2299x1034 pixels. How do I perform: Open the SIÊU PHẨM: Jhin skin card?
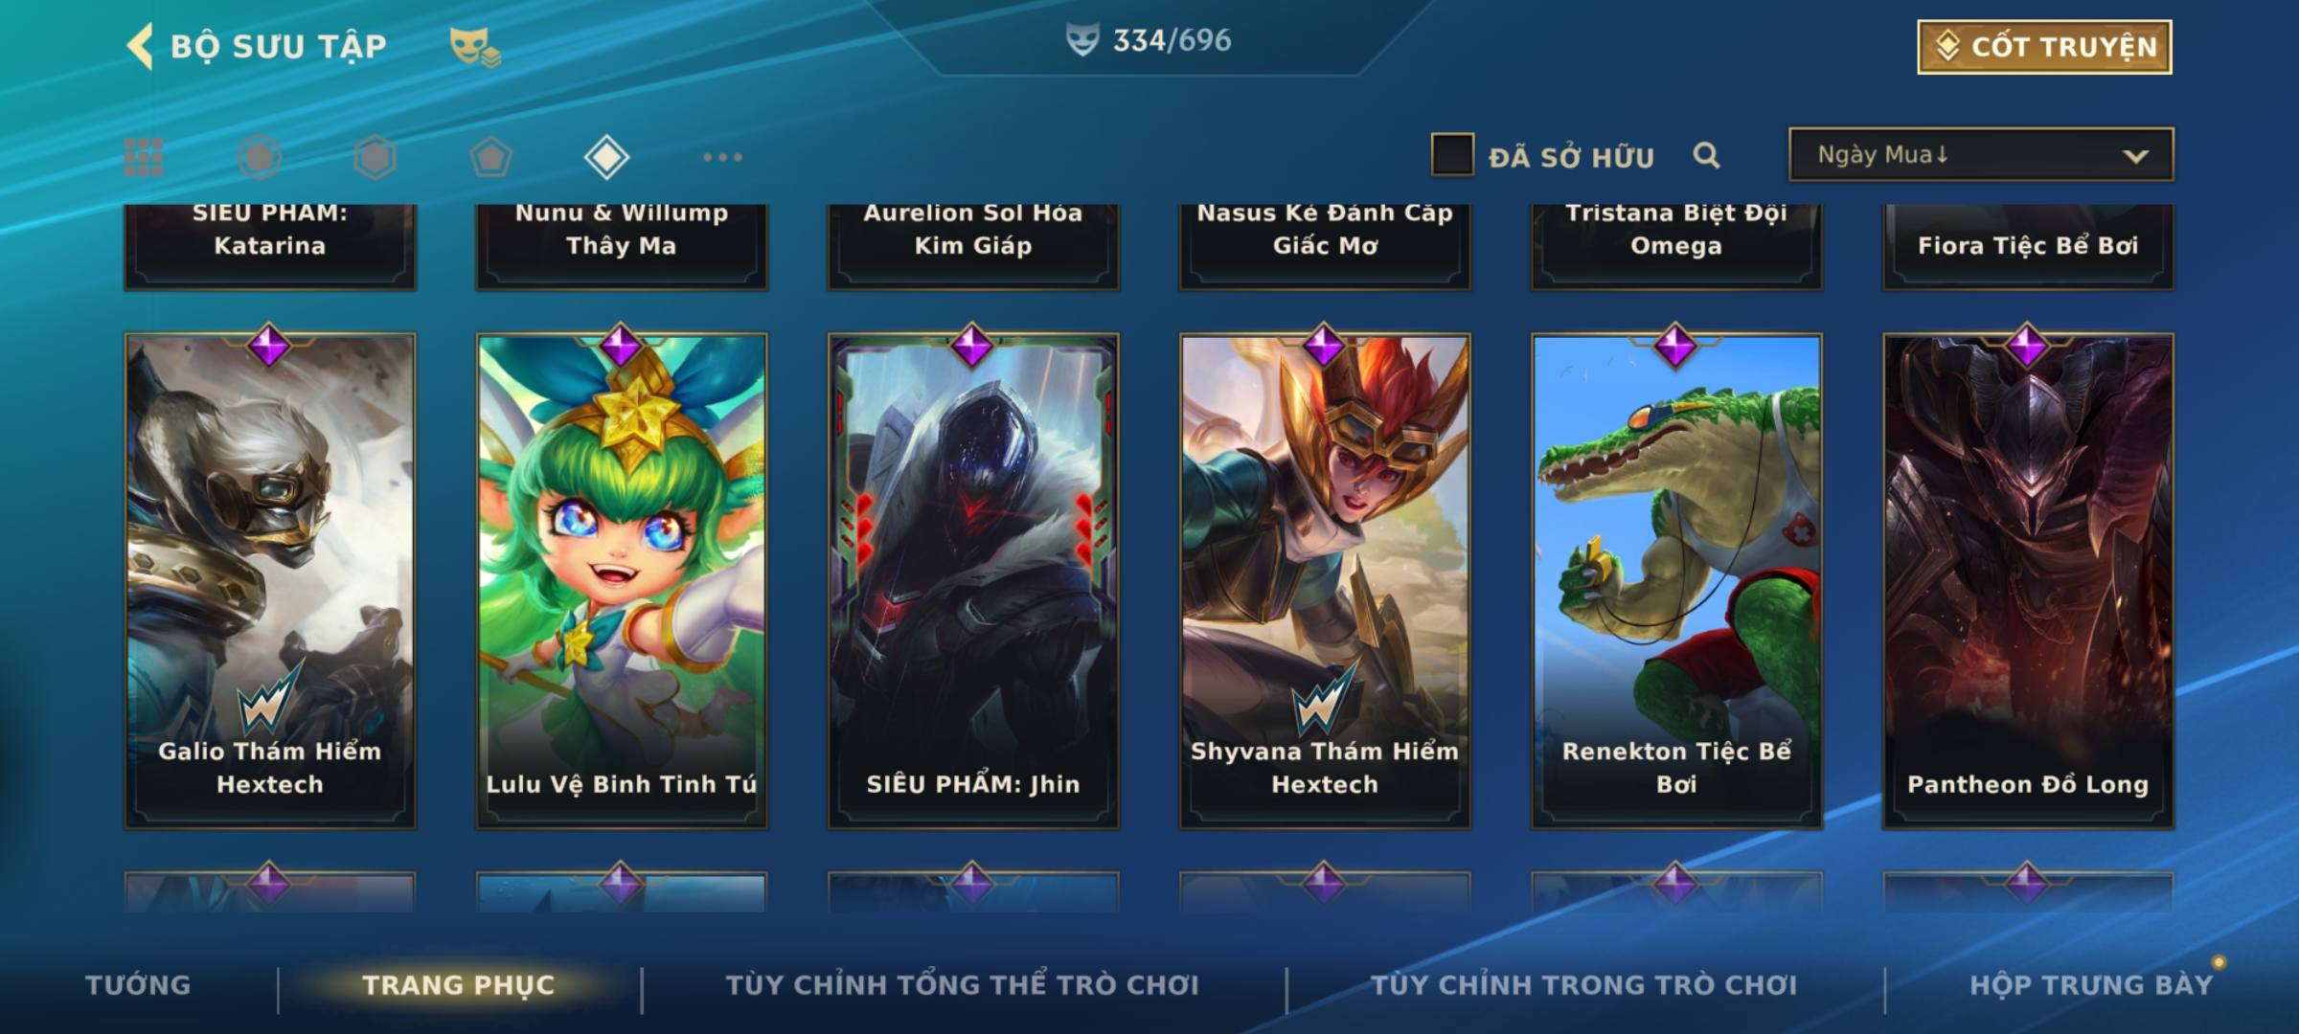(973, 580)
